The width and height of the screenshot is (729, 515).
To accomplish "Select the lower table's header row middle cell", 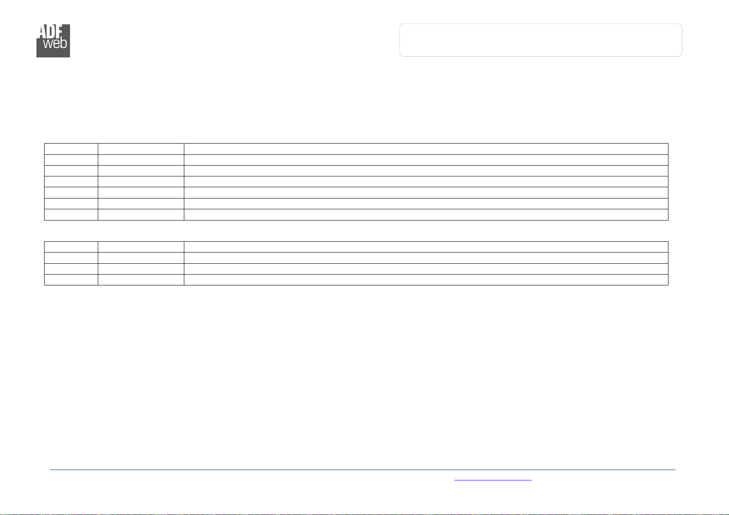I will pyautogui.click(x=141, y=247).
